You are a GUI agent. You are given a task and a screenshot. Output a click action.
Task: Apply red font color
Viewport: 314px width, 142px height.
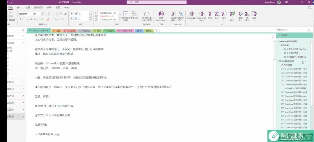point(48,19)
